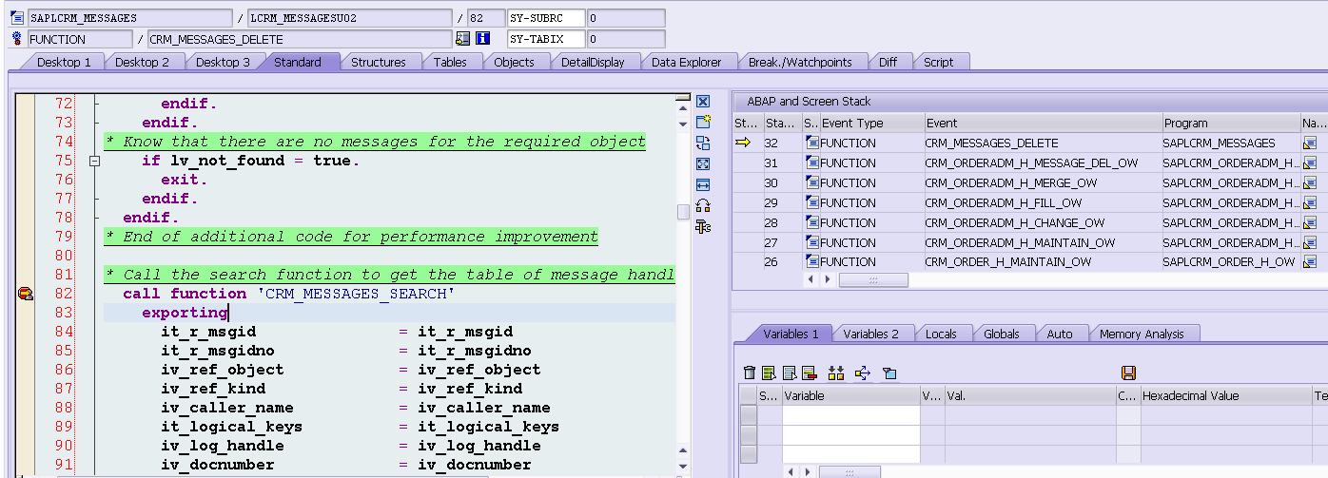Open the Memory Analysis tab
Screen dimensions: 1328x478
[x=1142, y=334]
